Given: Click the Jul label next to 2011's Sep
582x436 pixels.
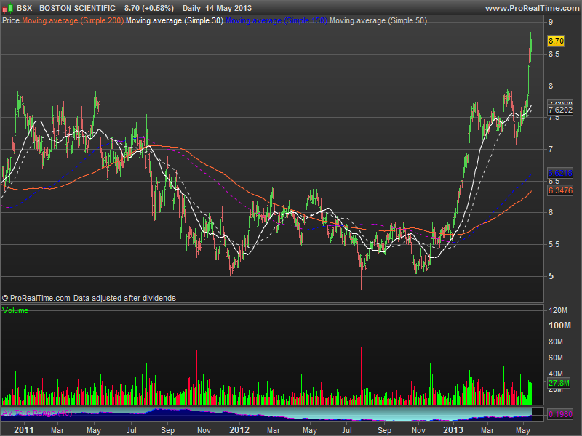Looking at the screenshot, I should [x=132, y=430].
